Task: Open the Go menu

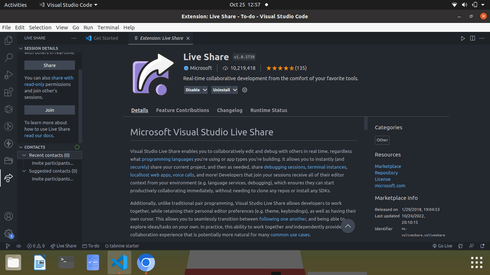Action: click(x=76, y=28)
